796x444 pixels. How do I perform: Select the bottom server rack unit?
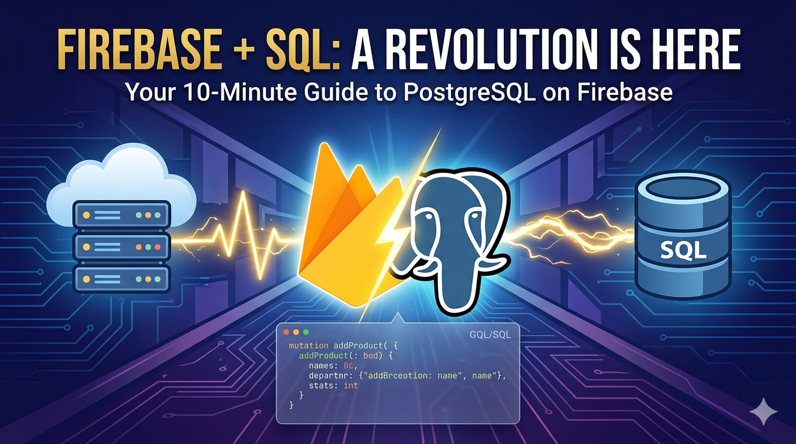tap(121, 279)
